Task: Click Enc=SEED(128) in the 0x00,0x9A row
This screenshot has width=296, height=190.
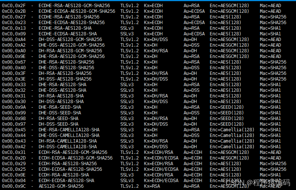Action: tap(226, 107)
